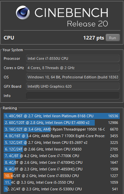Select the Core i7-4850HQ ranking entry
The width and height of the screenshot is (124, 194).
pyautogui.click(x=62, y=169)
